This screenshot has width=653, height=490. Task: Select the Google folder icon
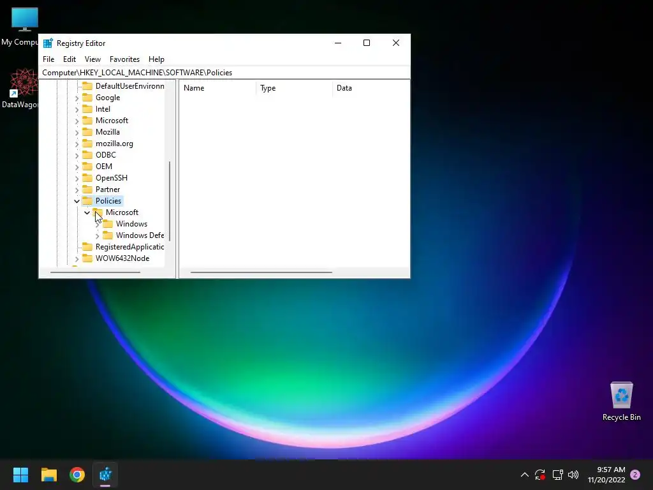pos(87,97)
